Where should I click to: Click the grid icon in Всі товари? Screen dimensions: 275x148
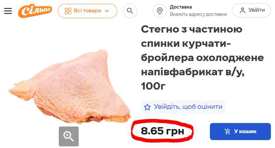coord(68,11)
